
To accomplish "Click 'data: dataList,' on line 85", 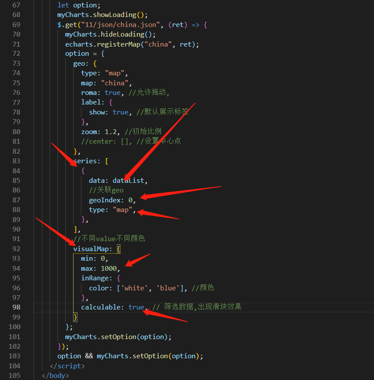I will point(118,181).
